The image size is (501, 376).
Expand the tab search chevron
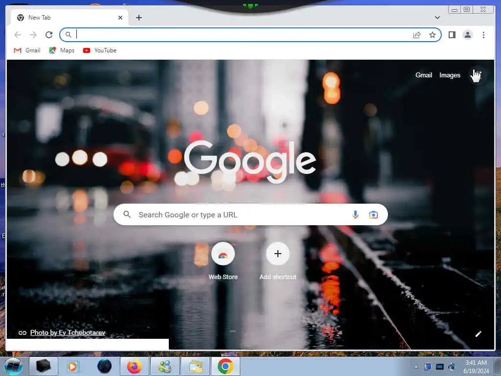click(437, 18)
